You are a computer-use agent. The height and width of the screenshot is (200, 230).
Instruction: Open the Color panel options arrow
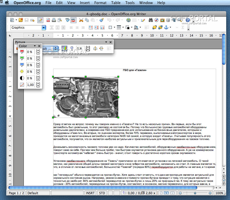click(x=35, y=46)
